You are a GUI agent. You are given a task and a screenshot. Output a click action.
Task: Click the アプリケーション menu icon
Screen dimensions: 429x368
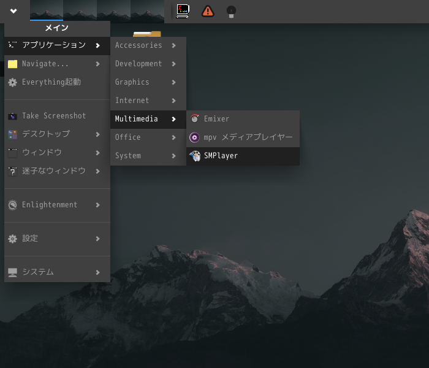pyautogui.click(x=12, y=45)
